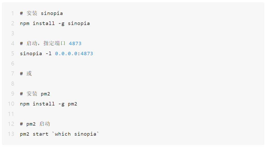Click the "# 或" comment line
The height and width of the screenshot is (147, 266).
pos(26,73)
